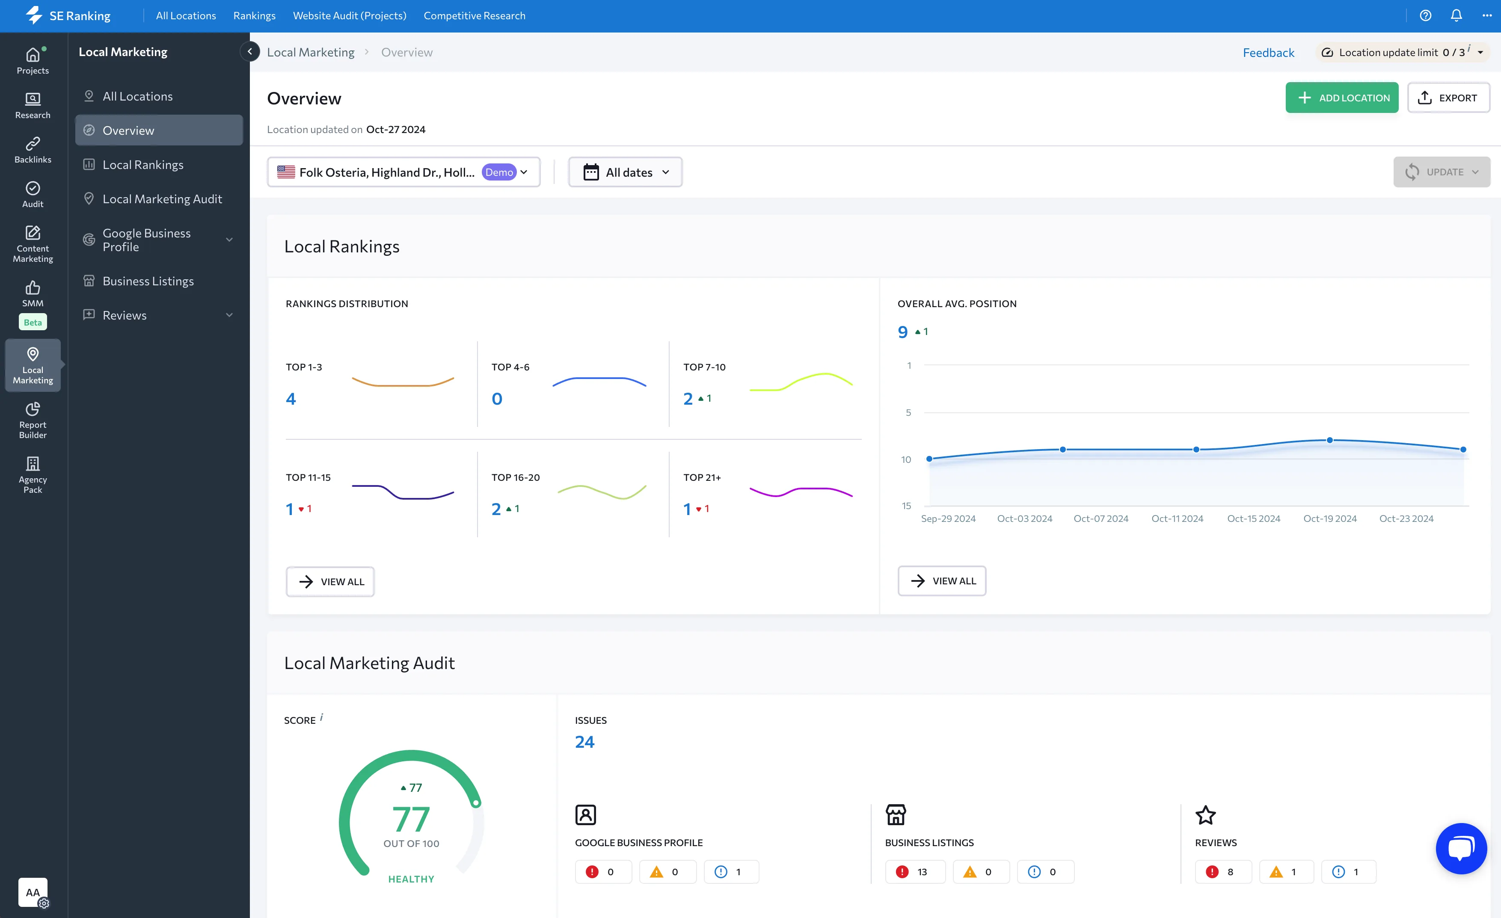This screenshot has height=918, width=1501.
Task: Open the Agency Pack sidebar icon
Action: (33, 475)
